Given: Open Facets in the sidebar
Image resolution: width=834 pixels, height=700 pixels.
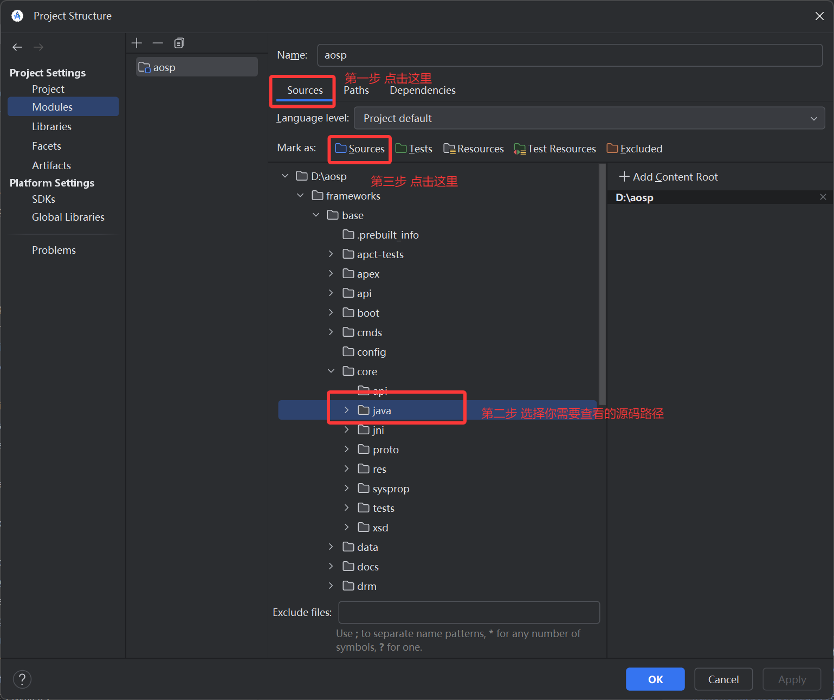Looking at the screenshot, I should tap(47, 146).
